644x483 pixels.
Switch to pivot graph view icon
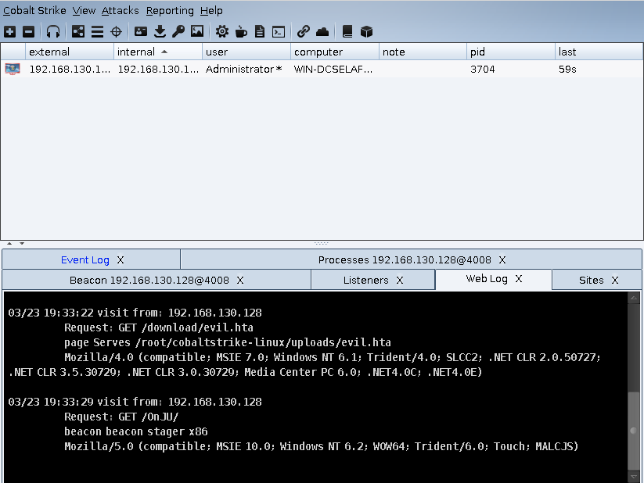pyautogui.click(x=78, y=31)
